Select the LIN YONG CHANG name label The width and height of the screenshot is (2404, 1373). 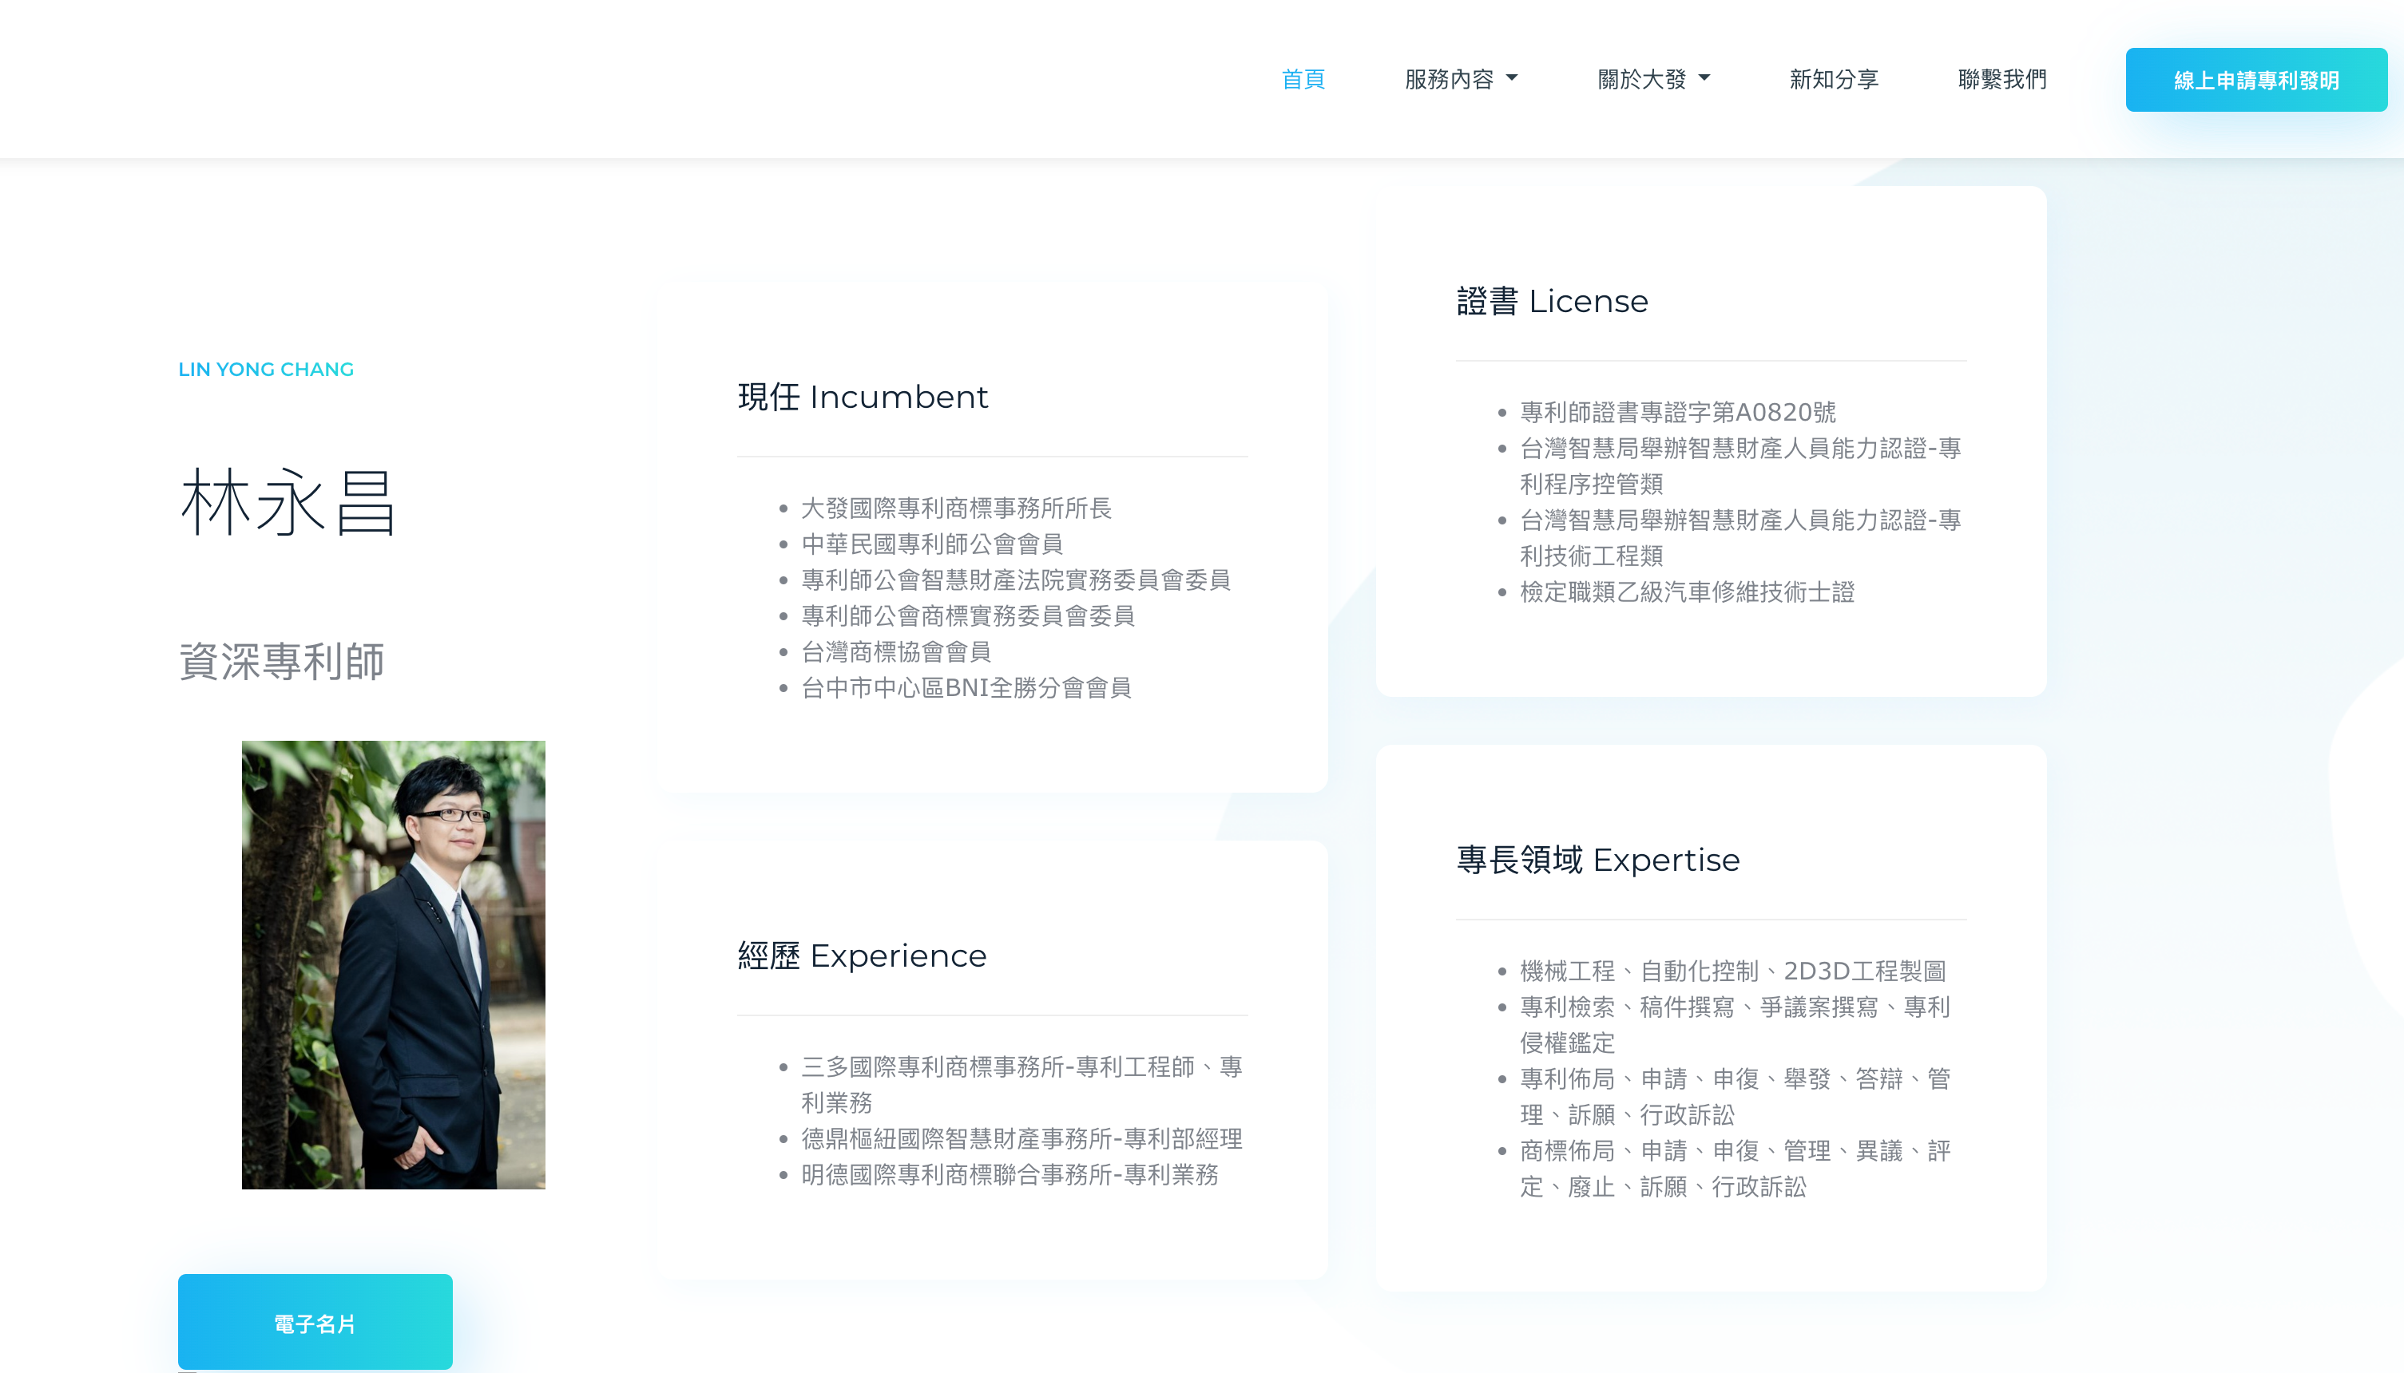(266, 370)
